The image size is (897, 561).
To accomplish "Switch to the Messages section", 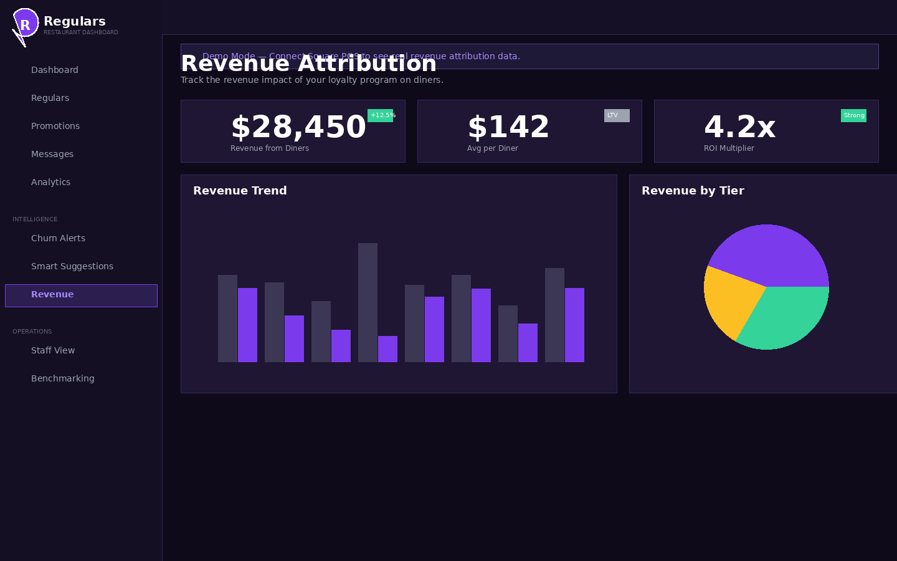I will point(52,154).
